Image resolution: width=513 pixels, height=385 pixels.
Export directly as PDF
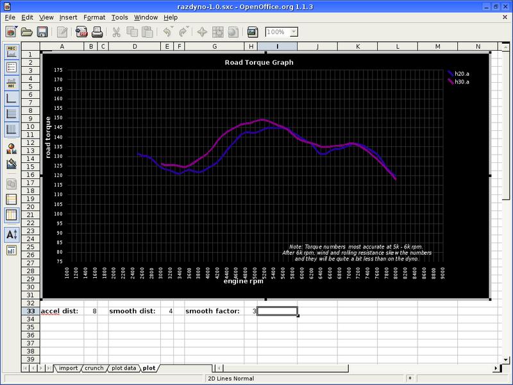(x=82, y=31)
